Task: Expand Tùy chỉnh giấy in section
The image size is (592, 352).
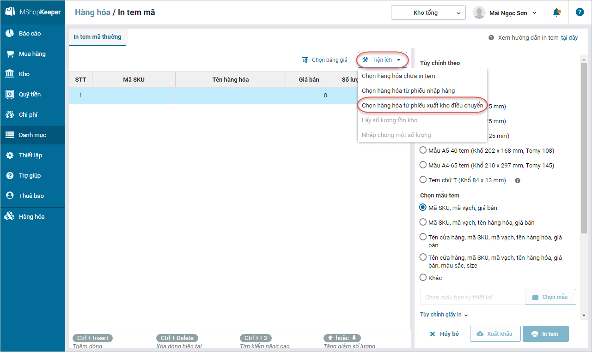Action: tap(444, 315)
